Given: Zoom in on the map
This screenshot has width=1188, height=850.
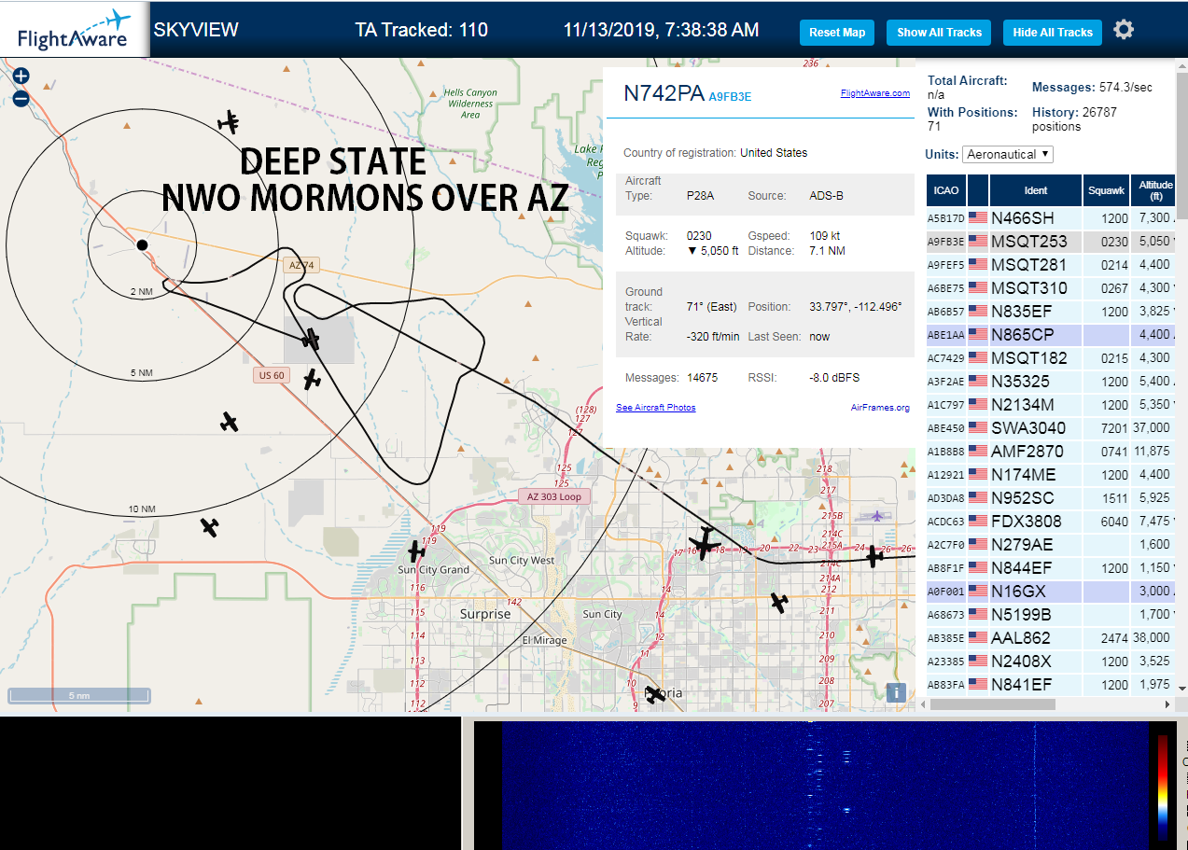Looking at the screenshot, I should (x=21, y=76).
